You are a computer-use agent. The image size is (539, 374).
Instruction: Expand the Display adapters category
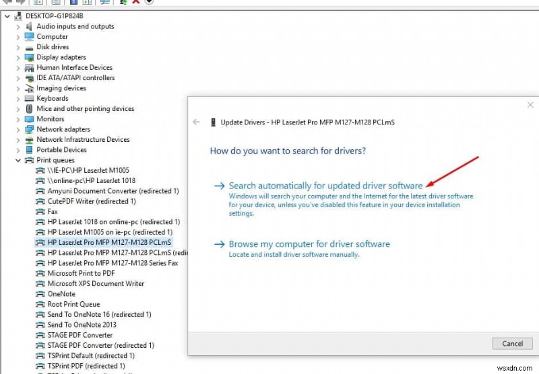(x=18, y=58)
